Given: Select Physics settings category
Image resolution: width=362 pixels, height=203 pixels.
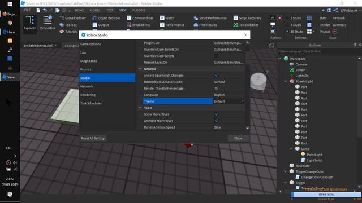Looking at the screenshot, I should (107, 69).
